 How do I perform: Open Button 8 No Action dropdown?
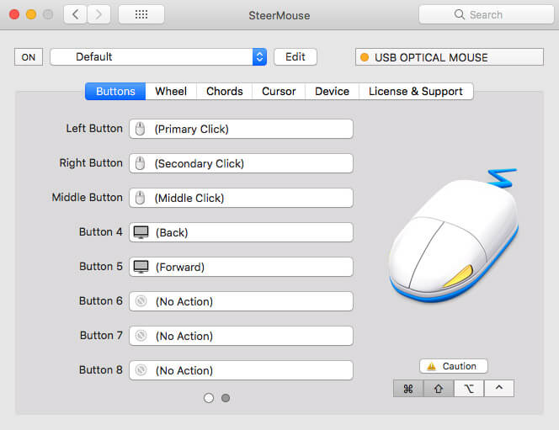[241, 370]
